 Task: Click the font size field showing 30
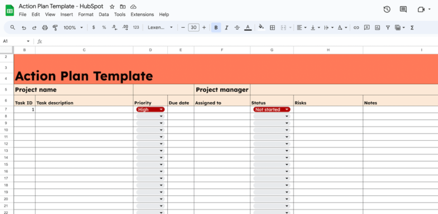(x=193, y=28)
